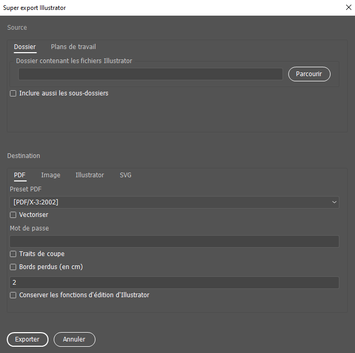
Task: Click the bleed value field containing 2
Action: (174, 283)
